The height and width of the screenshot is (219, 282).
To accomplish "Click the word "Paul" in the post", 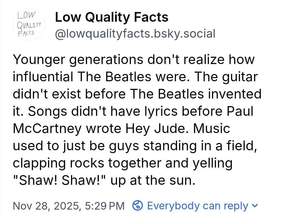I will pos(240,112).
